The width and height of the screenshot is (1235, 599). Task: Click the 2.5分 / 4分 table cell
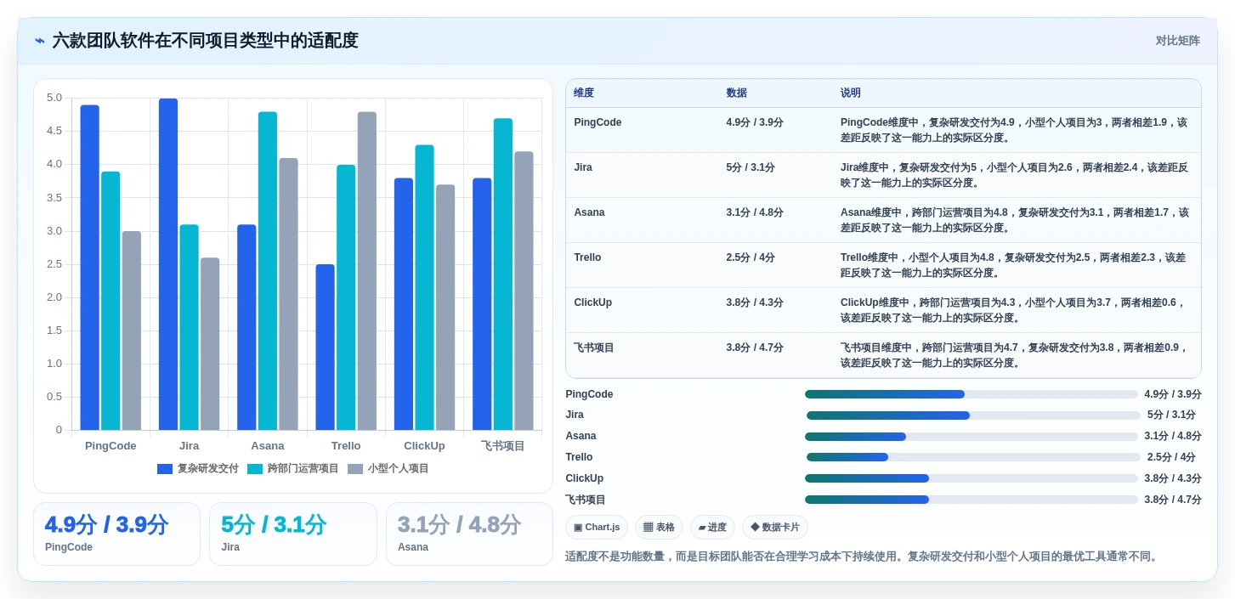coord(751,257)
